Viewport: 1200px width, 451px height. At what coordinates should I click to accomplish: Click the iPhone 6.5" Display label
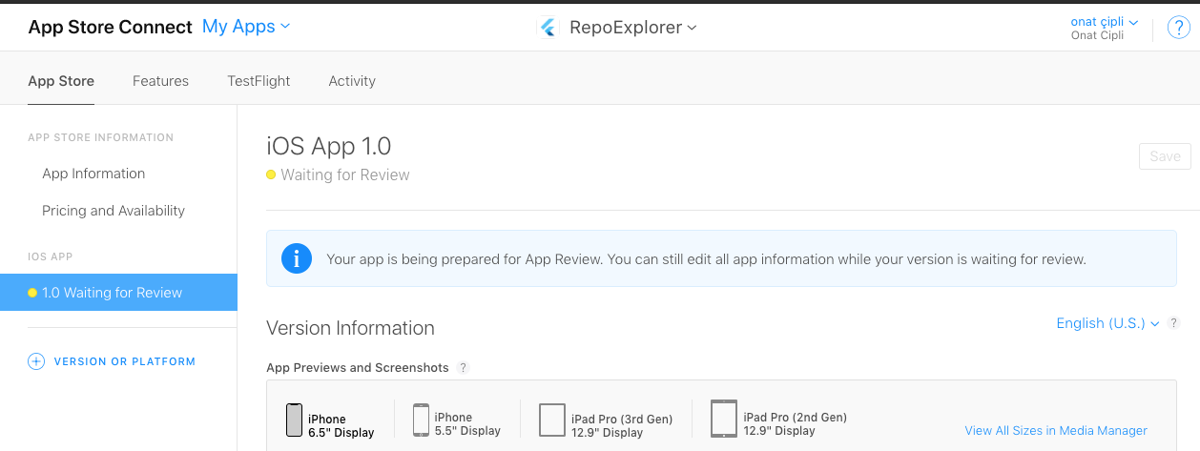click(x=341, y=426)
